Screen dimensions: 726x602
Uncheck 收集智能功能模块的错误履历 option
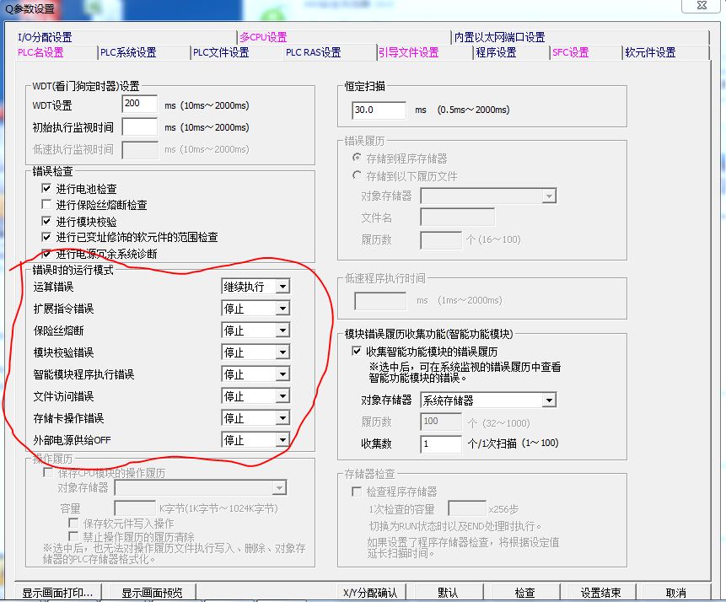(357, 351)
